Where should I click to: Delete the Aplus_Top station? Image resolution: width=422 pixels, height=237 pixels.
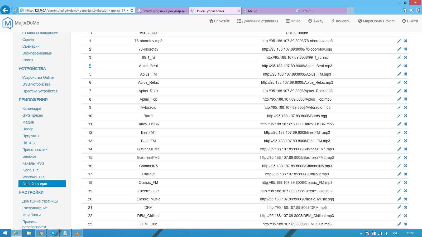[406, 99]
